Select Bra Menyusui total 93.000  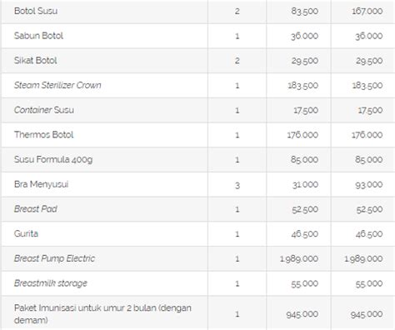coord(369,185)
